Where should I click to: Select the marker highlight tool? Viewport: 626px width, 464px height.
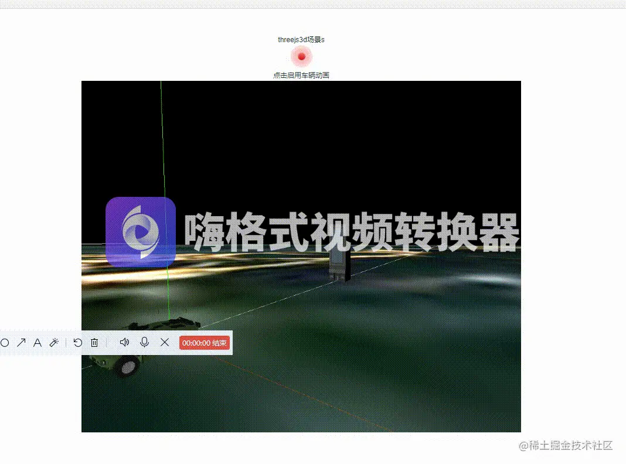[x=54, y=343]
